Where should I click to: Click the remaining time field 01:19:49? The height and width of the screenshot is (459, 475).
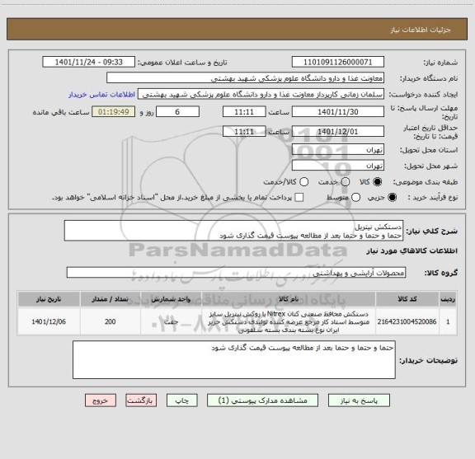click(x=114, y=112)
